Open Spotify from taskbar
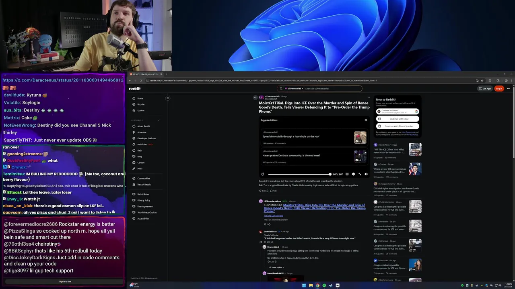515x289 pixels. [x=324, y=285]
